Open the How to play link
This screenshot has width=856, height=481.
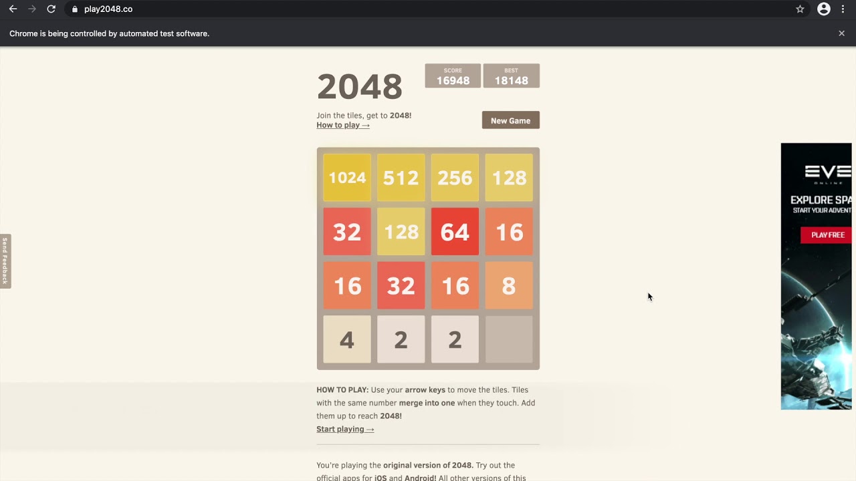(x=343, y=125)
